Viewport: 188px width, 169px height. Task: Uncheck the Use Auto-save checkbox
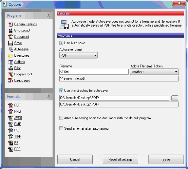click(61, 43)
